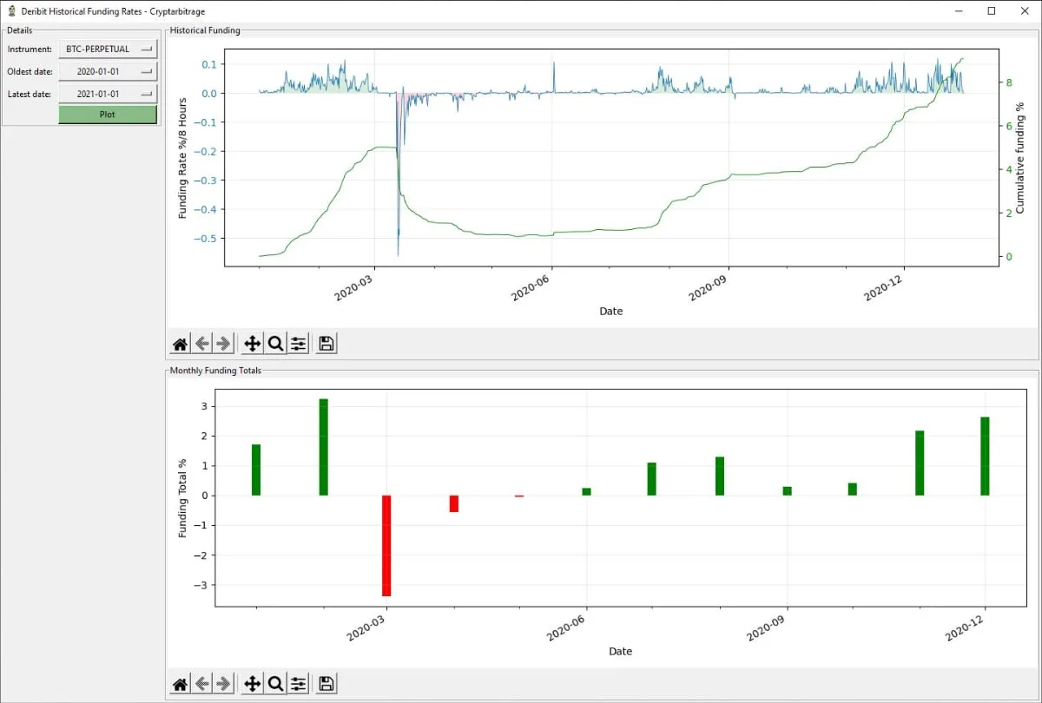The width and height of the screenshot is (1042, 703).
Task: Click the green December 2020 bar
Action: coord(985,457)
